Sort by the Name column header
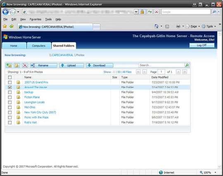Screen dimensions: 223x176 pyautogui.click(x=28, y=77)
